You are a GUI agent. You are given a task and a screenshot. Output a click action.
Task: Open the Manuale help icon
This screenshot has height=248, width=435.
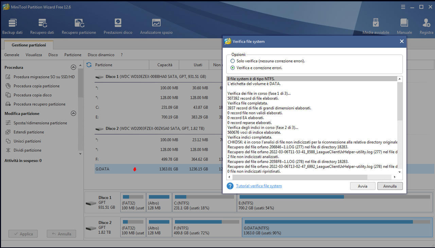[x=404, y=26]
